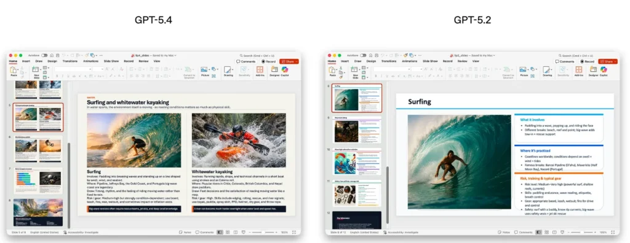Click Record button in GPT-5.4 window header

point(268,61)
